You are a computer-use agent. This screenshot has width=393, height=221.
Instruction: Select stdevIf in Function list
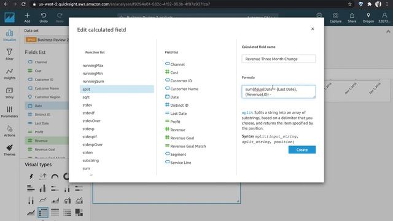click(x=88, y=113)
